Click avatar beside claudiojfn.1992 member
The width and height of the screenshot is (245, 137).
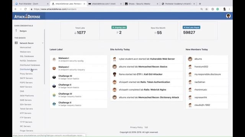coord(190,105)
